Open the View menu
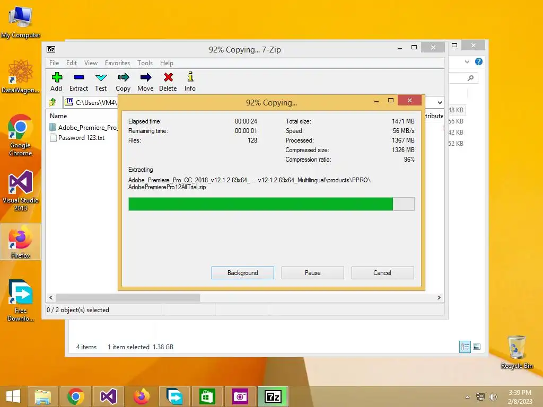 (91, 63)
